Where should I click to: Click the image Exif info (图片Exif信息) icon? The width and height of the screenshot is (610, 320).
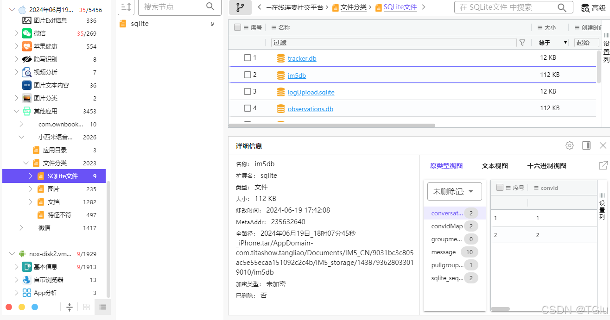pos(26,20)
